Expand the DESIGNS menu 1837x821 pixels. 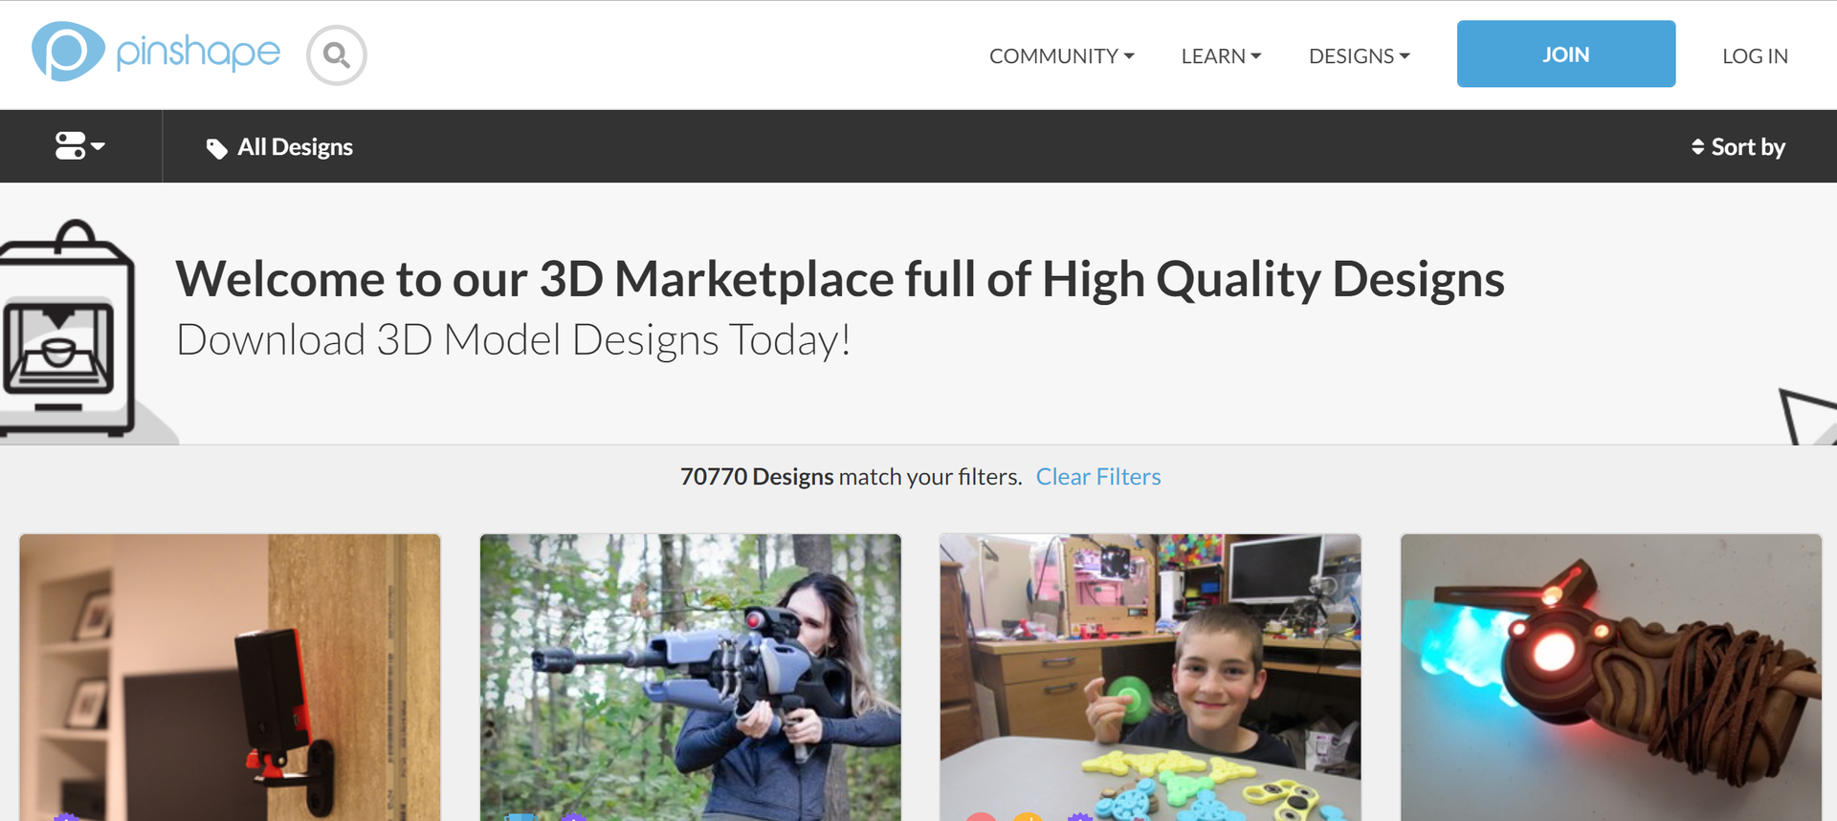pyautogui.click(x=1359, y=56)
